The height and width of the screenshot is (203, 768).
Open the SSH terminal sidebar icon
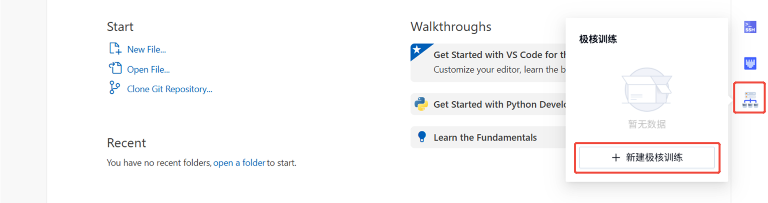(749, 28)
